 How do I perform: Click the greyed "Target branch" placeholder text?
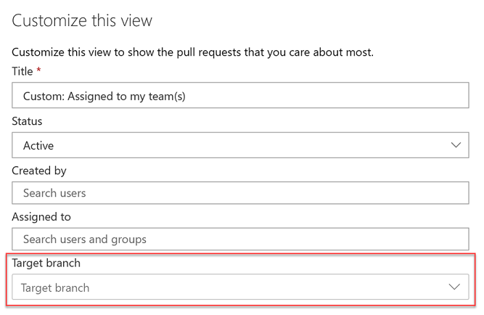point(55,287)
